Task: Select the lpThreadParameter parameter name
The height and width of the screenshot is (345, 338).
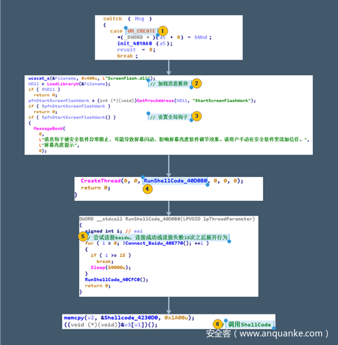Action: 228,219
